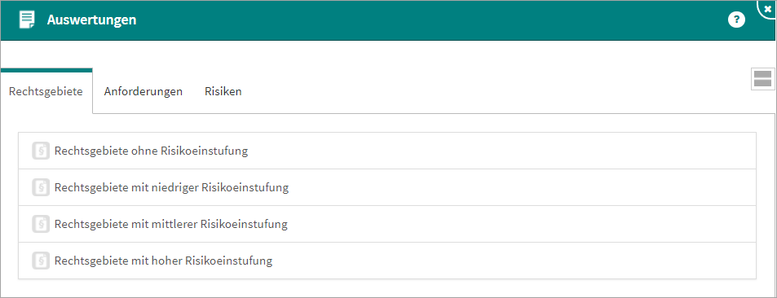This screenshot has width=777, height=298.
Task: Switch to the Anforderungen tab
Action: click(x=143, y=91)
